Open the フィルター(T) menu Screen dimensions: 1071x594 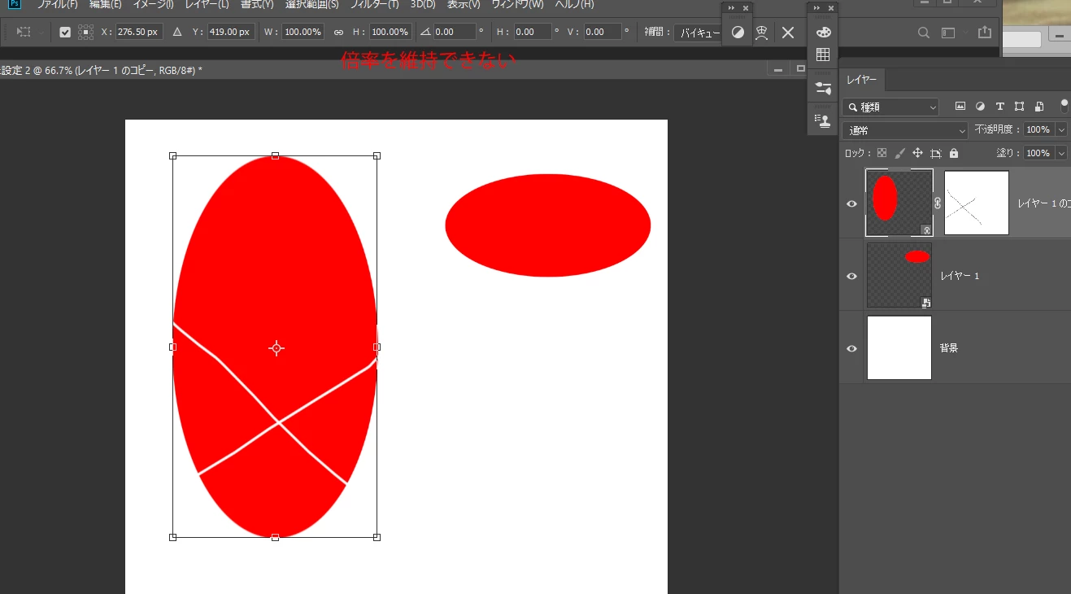[375, 4]
